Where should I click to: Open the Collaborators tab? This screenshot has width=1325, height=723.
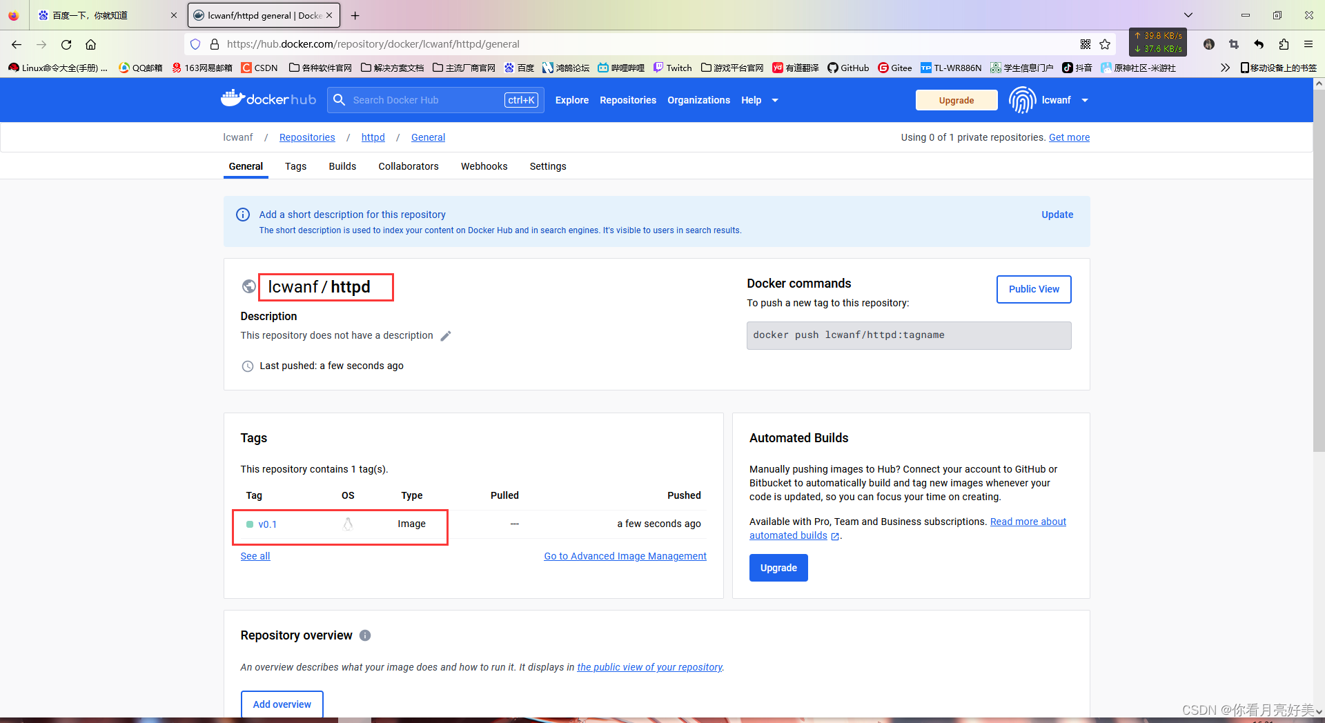[x=409, y=166]
